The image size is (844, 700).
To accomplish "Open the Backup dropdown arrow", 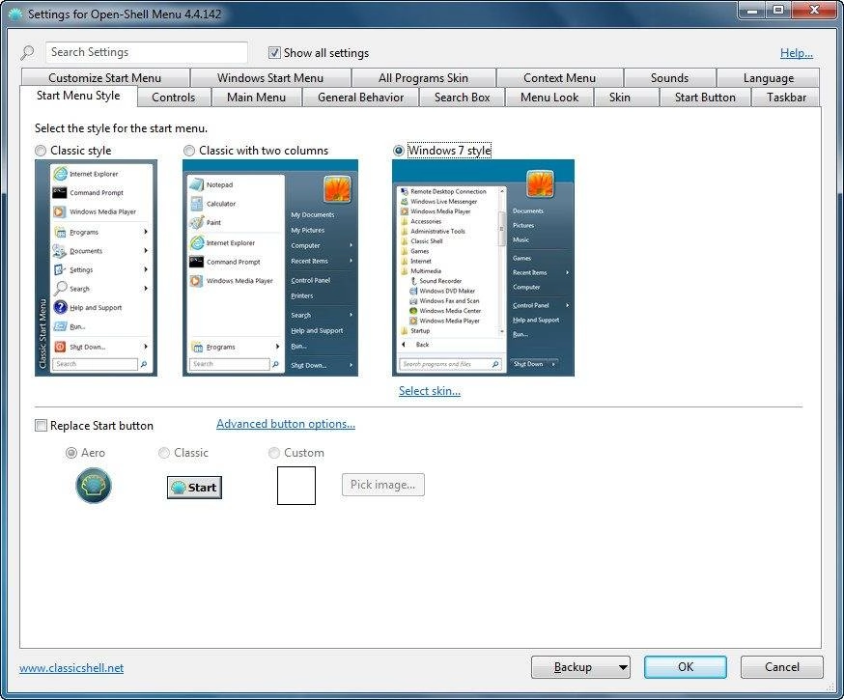I will click(623, 667).
